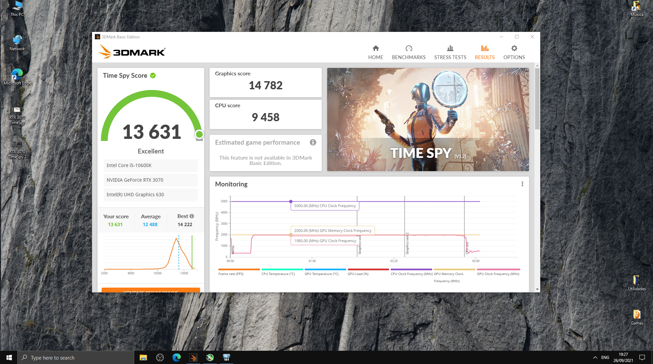Open the Xbox app from the taskbar
The height and width of the screenshot is (364, 653).
tap(210, 358)
